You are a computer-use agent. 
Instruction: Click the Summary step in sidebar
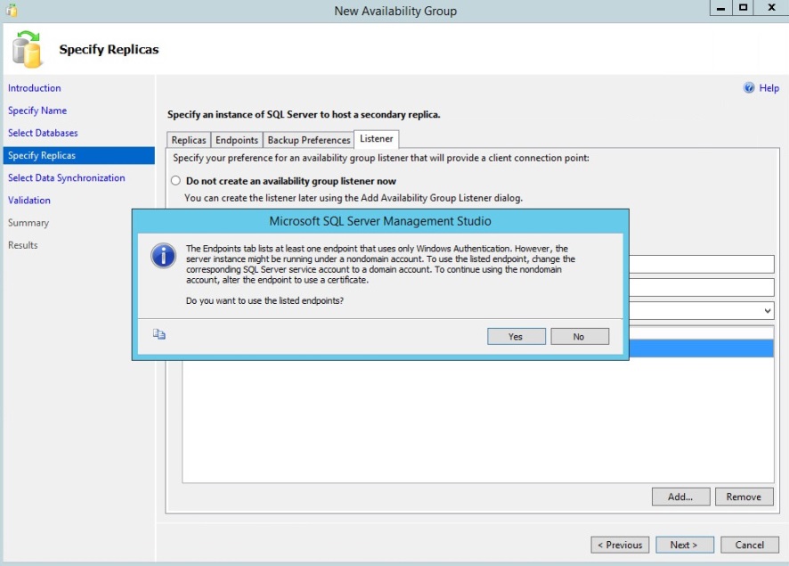click(28, 223)
